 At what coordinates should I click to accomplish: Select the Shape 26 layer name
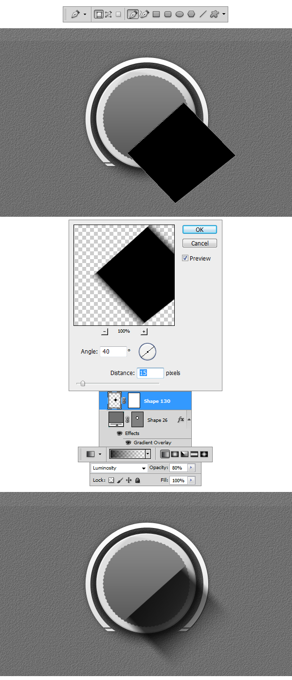coord(157,420)
